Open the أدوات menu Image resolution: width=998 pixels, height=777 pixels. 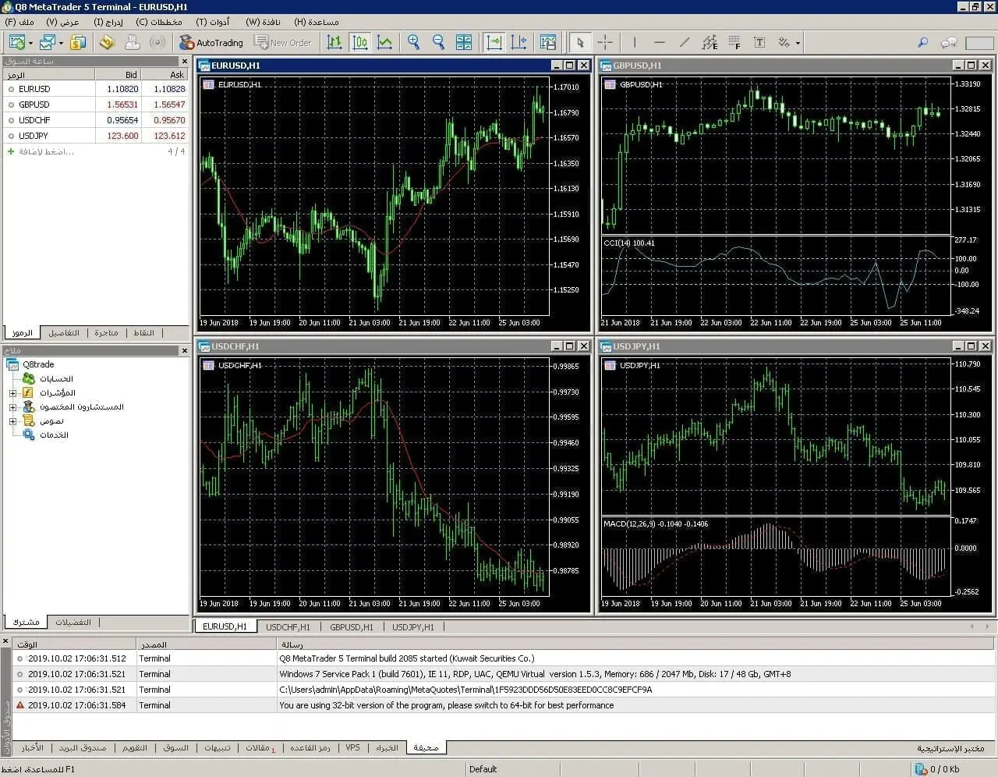point(213,22)
